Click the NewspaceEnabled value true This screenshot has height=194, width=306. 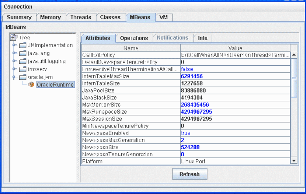pos(185,133)
